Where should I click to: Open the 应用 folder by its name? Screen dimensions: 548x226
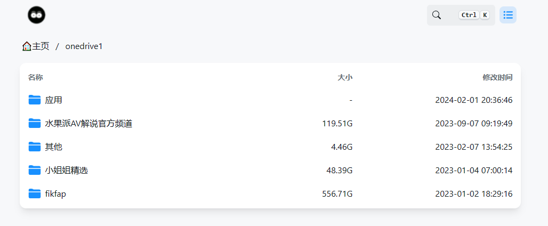click(54, 100)
